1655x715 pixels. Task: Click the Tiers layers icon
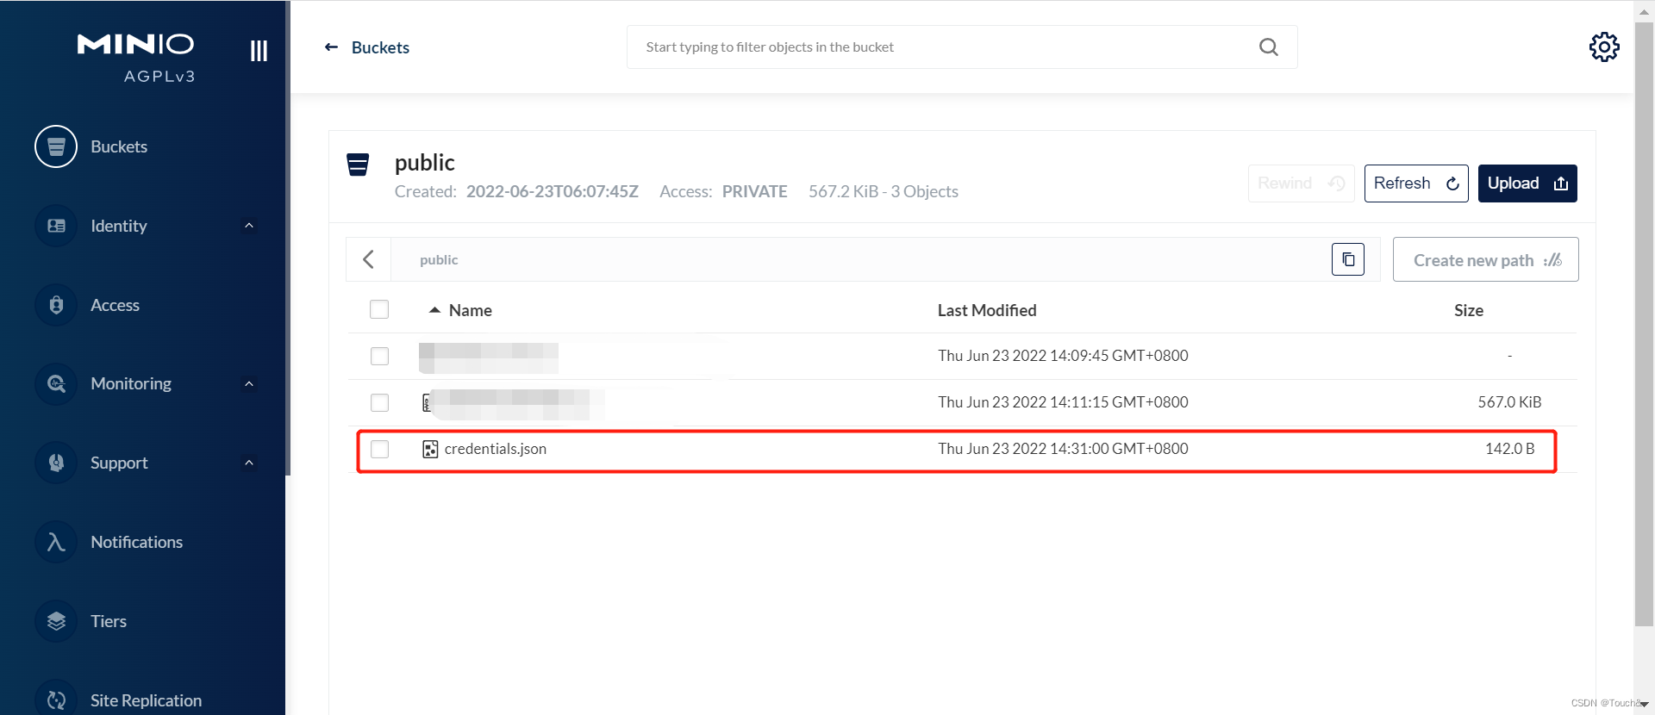point(56,621)
